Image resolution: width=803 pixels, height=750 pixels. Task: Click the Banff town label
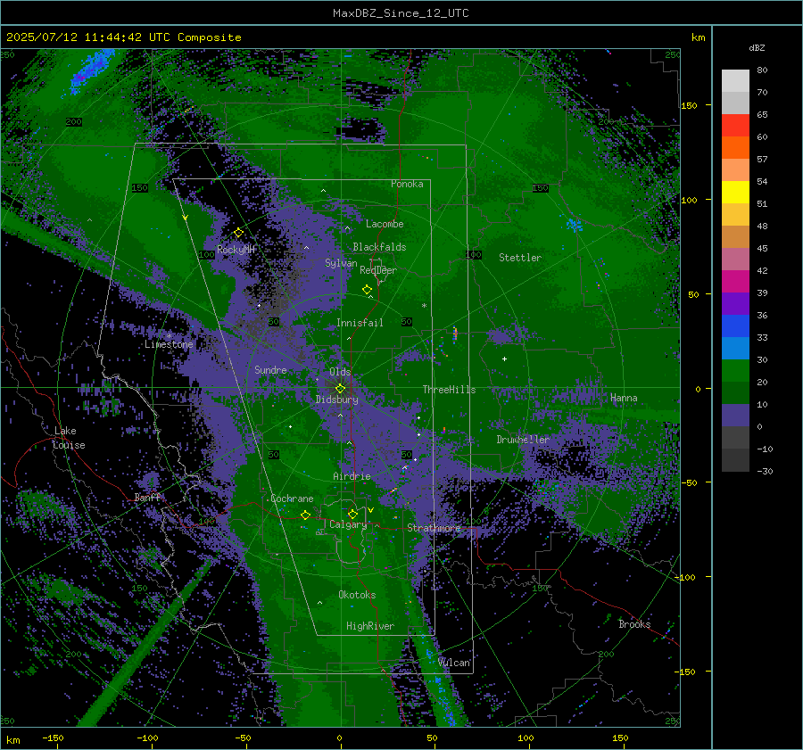coord(147,497)
